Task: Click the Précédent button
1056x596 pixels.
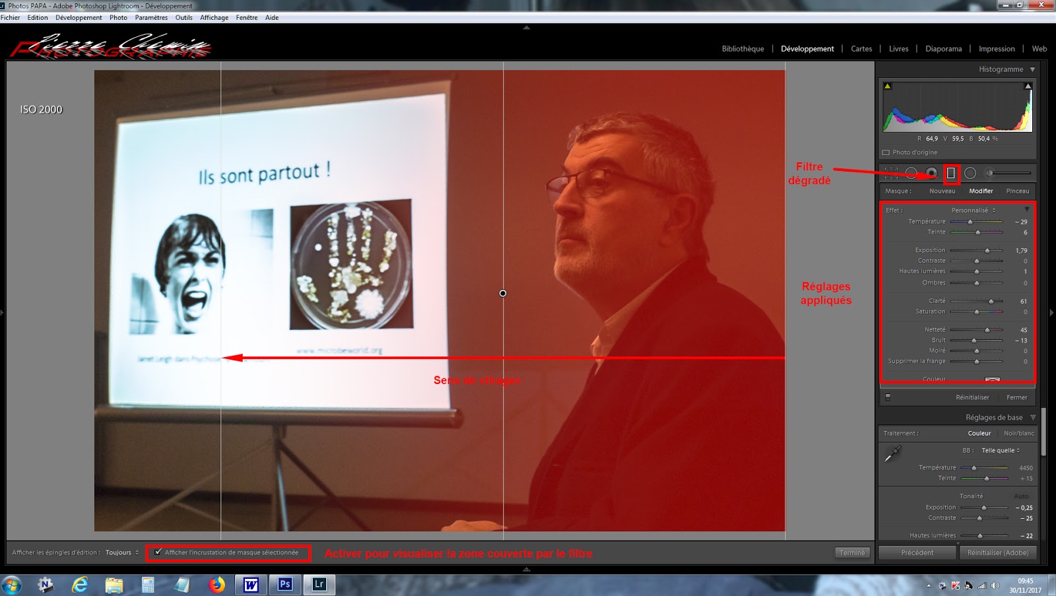Action: click(917, 552)
